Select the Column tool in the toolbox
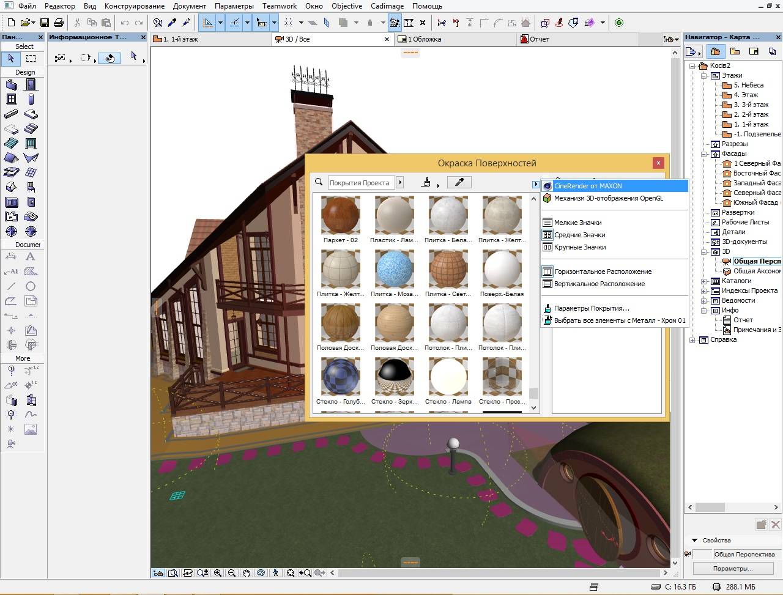 pos(31,100)
